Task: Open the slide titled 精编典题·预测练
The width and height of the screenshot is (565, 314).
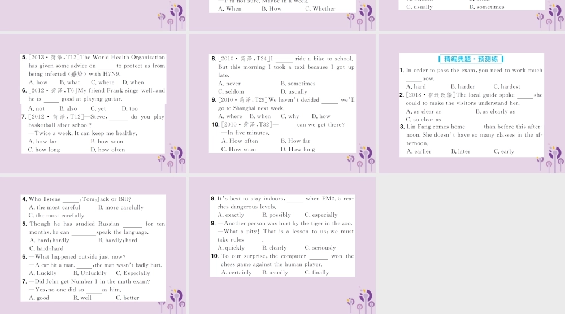Action: pos(472,103)
